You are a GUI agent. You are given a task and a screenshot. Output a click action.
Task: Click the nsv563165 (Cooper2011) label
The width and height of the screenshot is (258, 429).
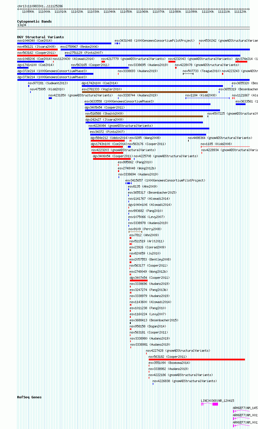coord(90,65)
